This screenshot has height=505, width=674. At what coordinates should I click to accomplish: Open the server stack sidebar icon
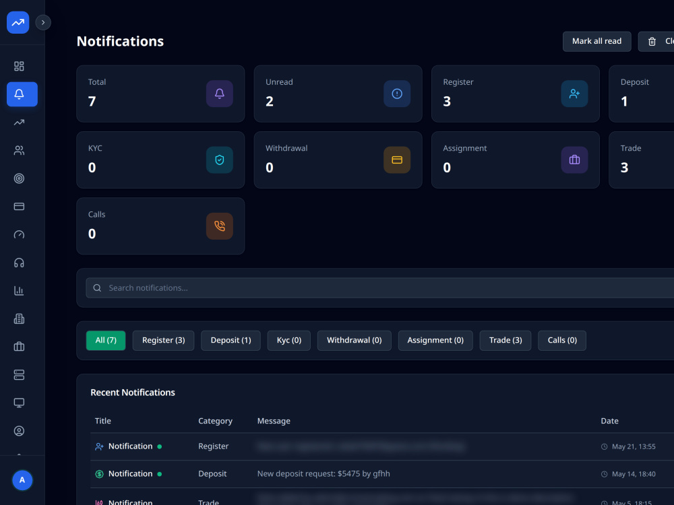(x=19, y=375)
